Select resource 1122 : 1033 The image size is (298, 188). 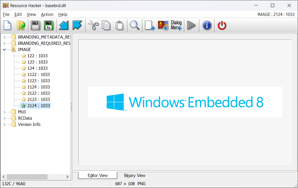[38, 75]
